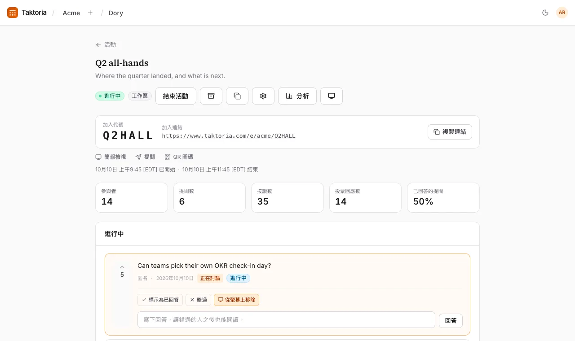Go back to 活動 list

point(106,45)
